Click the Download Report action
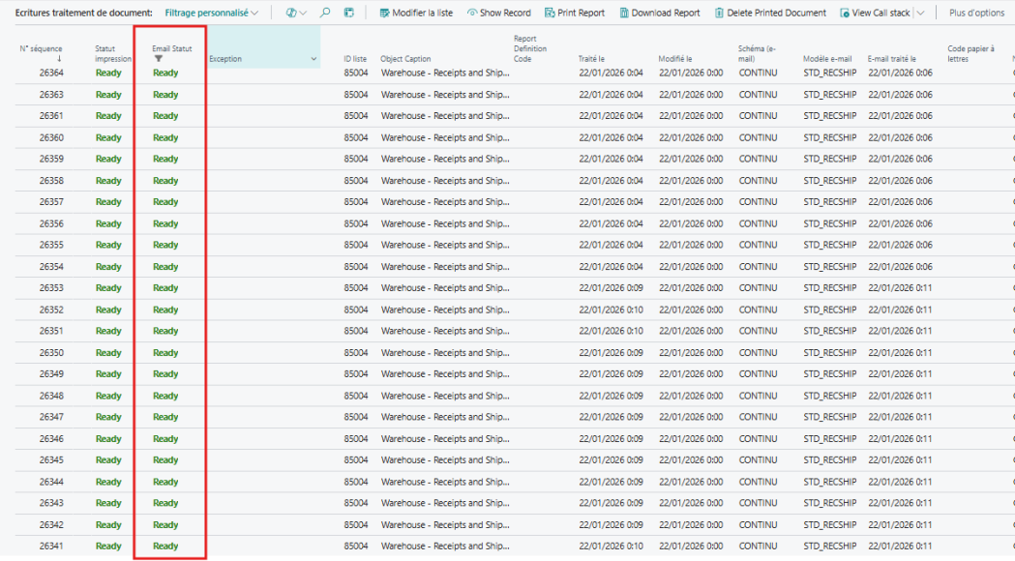Screen dimensions: 1015x561 659,13
